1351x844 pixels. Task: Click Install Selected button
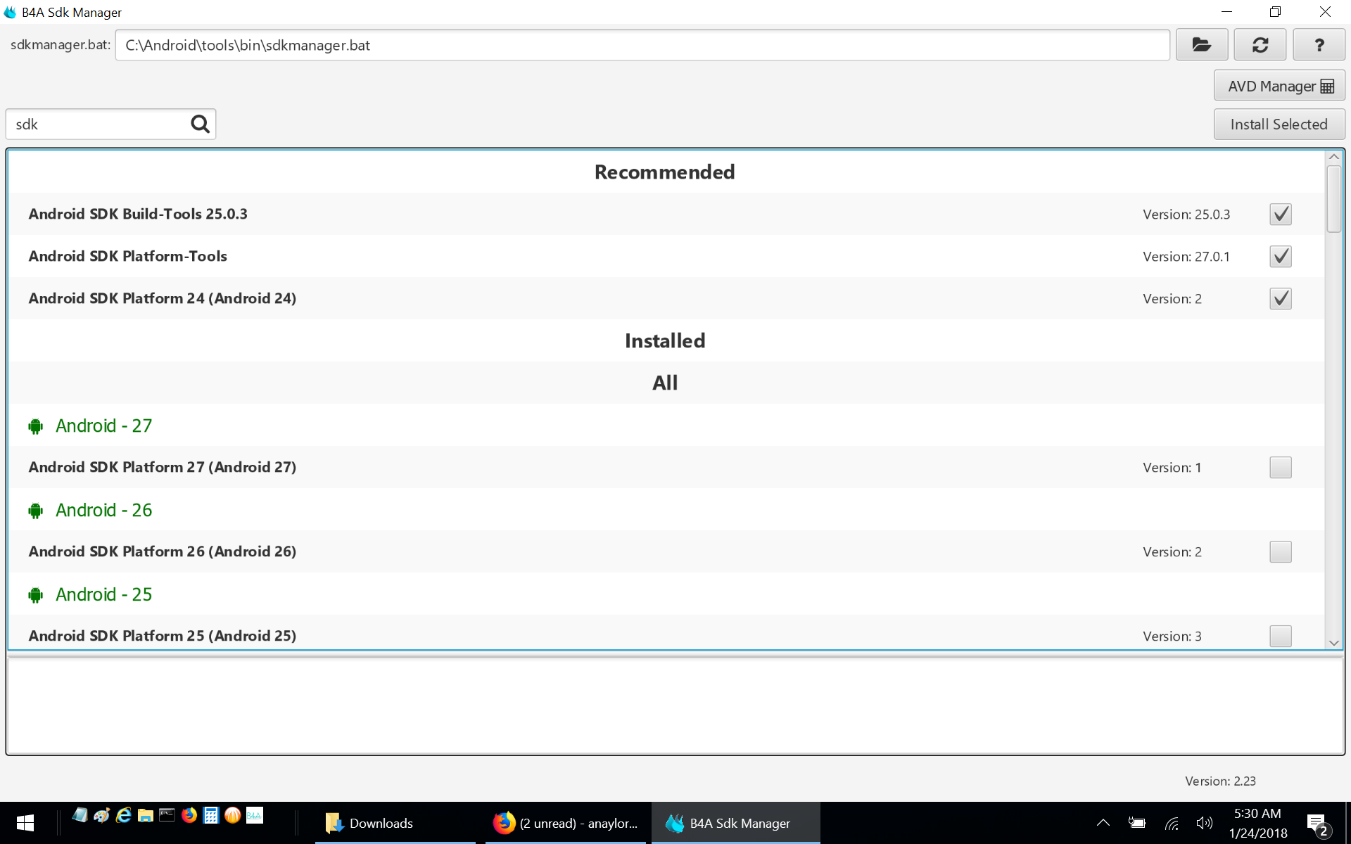(1278, 124)
